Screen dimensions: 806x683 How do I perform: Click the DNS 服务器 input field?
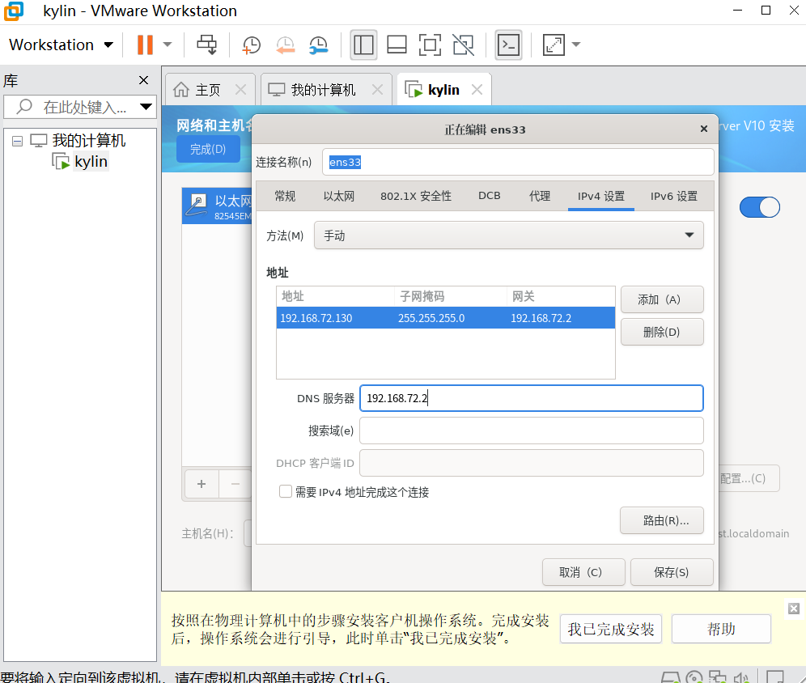pos(532,398)
